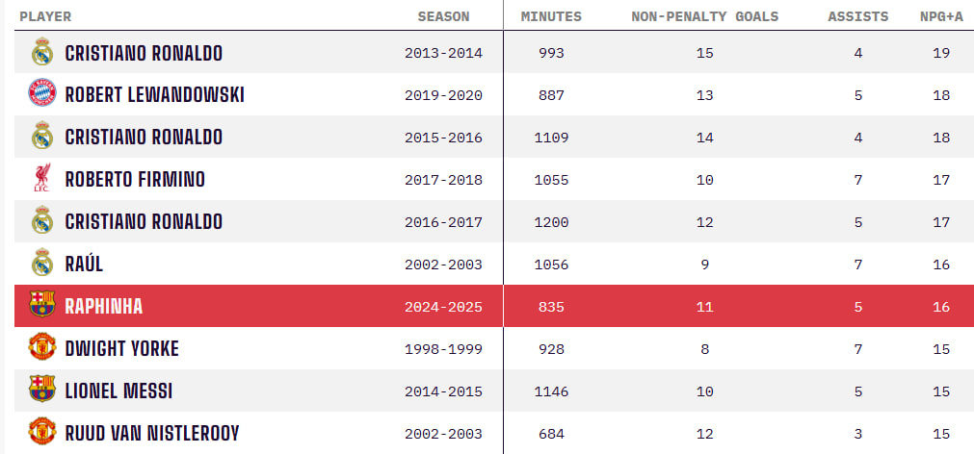Click Real Madrid crest beside 2013-2014 Ronaldo

click(x=42, y=52)
